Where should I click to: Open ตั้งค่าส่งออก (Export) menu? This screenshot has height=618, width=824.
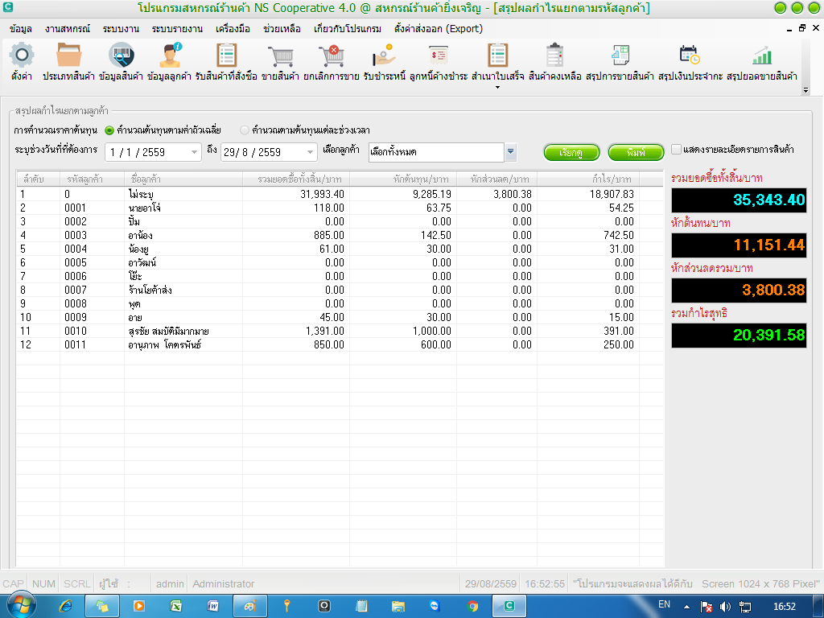[x=439, y=29]
